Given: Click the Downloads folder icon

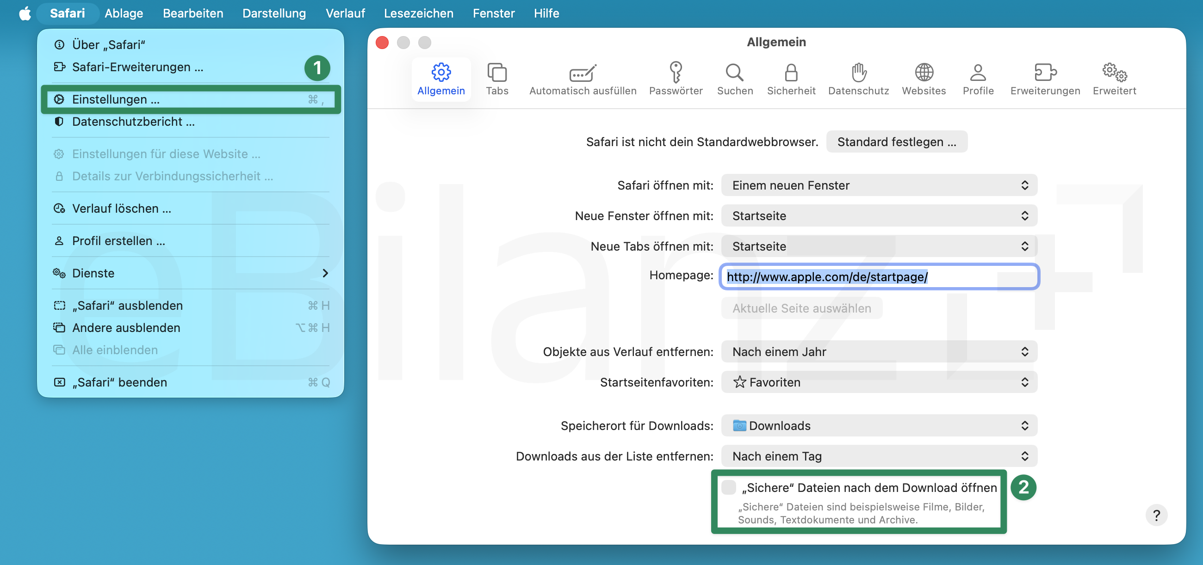Looking at the screenshot, I should coord(739,425).
